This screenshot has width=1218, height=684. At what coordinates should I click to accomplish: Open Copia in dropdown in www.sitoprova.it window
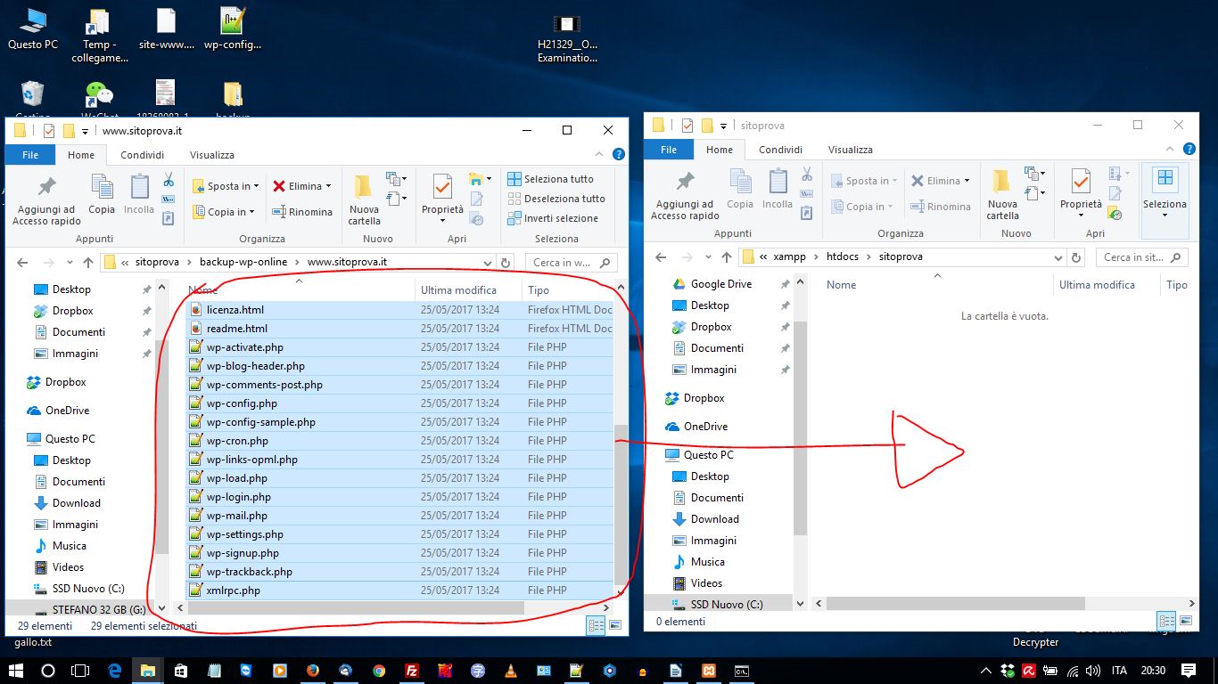click(226, 212)
